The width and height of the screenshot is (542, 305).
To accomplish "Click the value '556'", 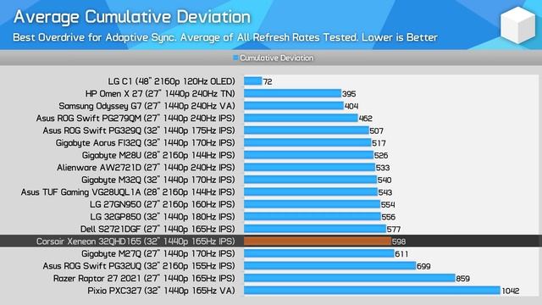I will pyautogui.click(x=389, y=217).
